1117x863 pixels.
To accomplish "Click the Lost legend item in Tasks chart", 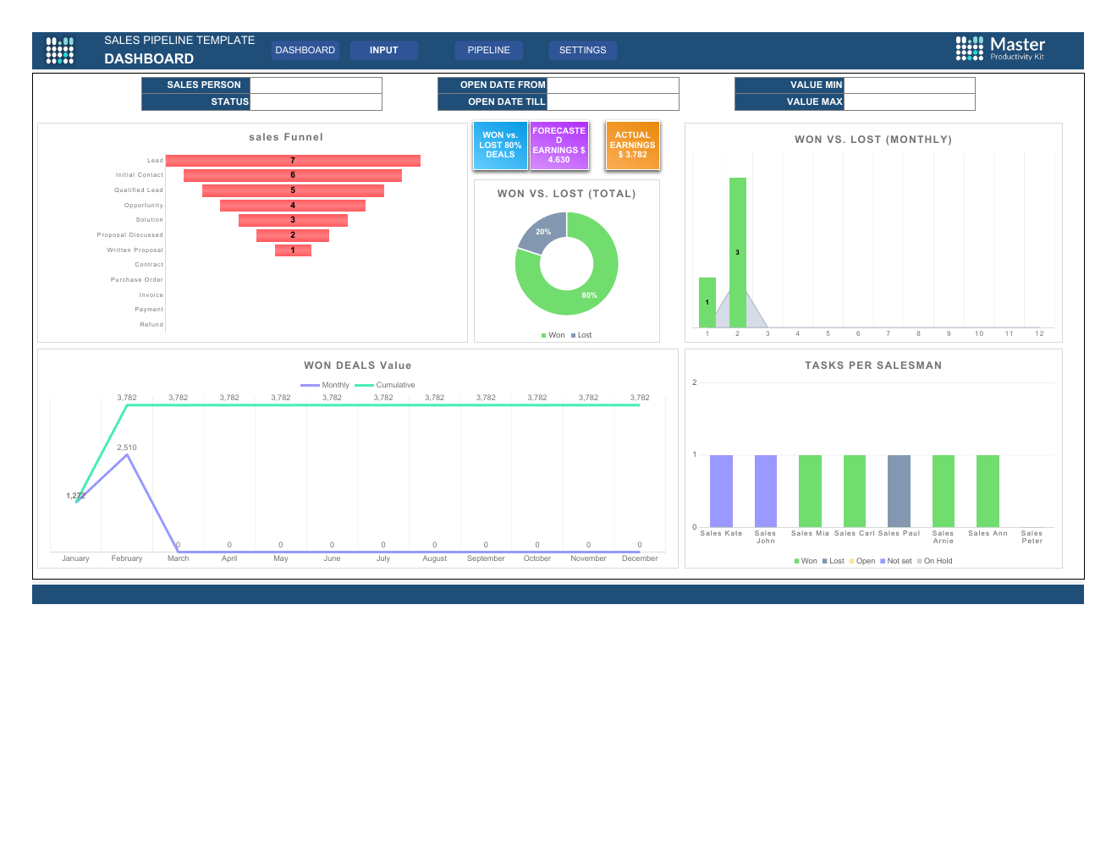I will tap(834, 561).
